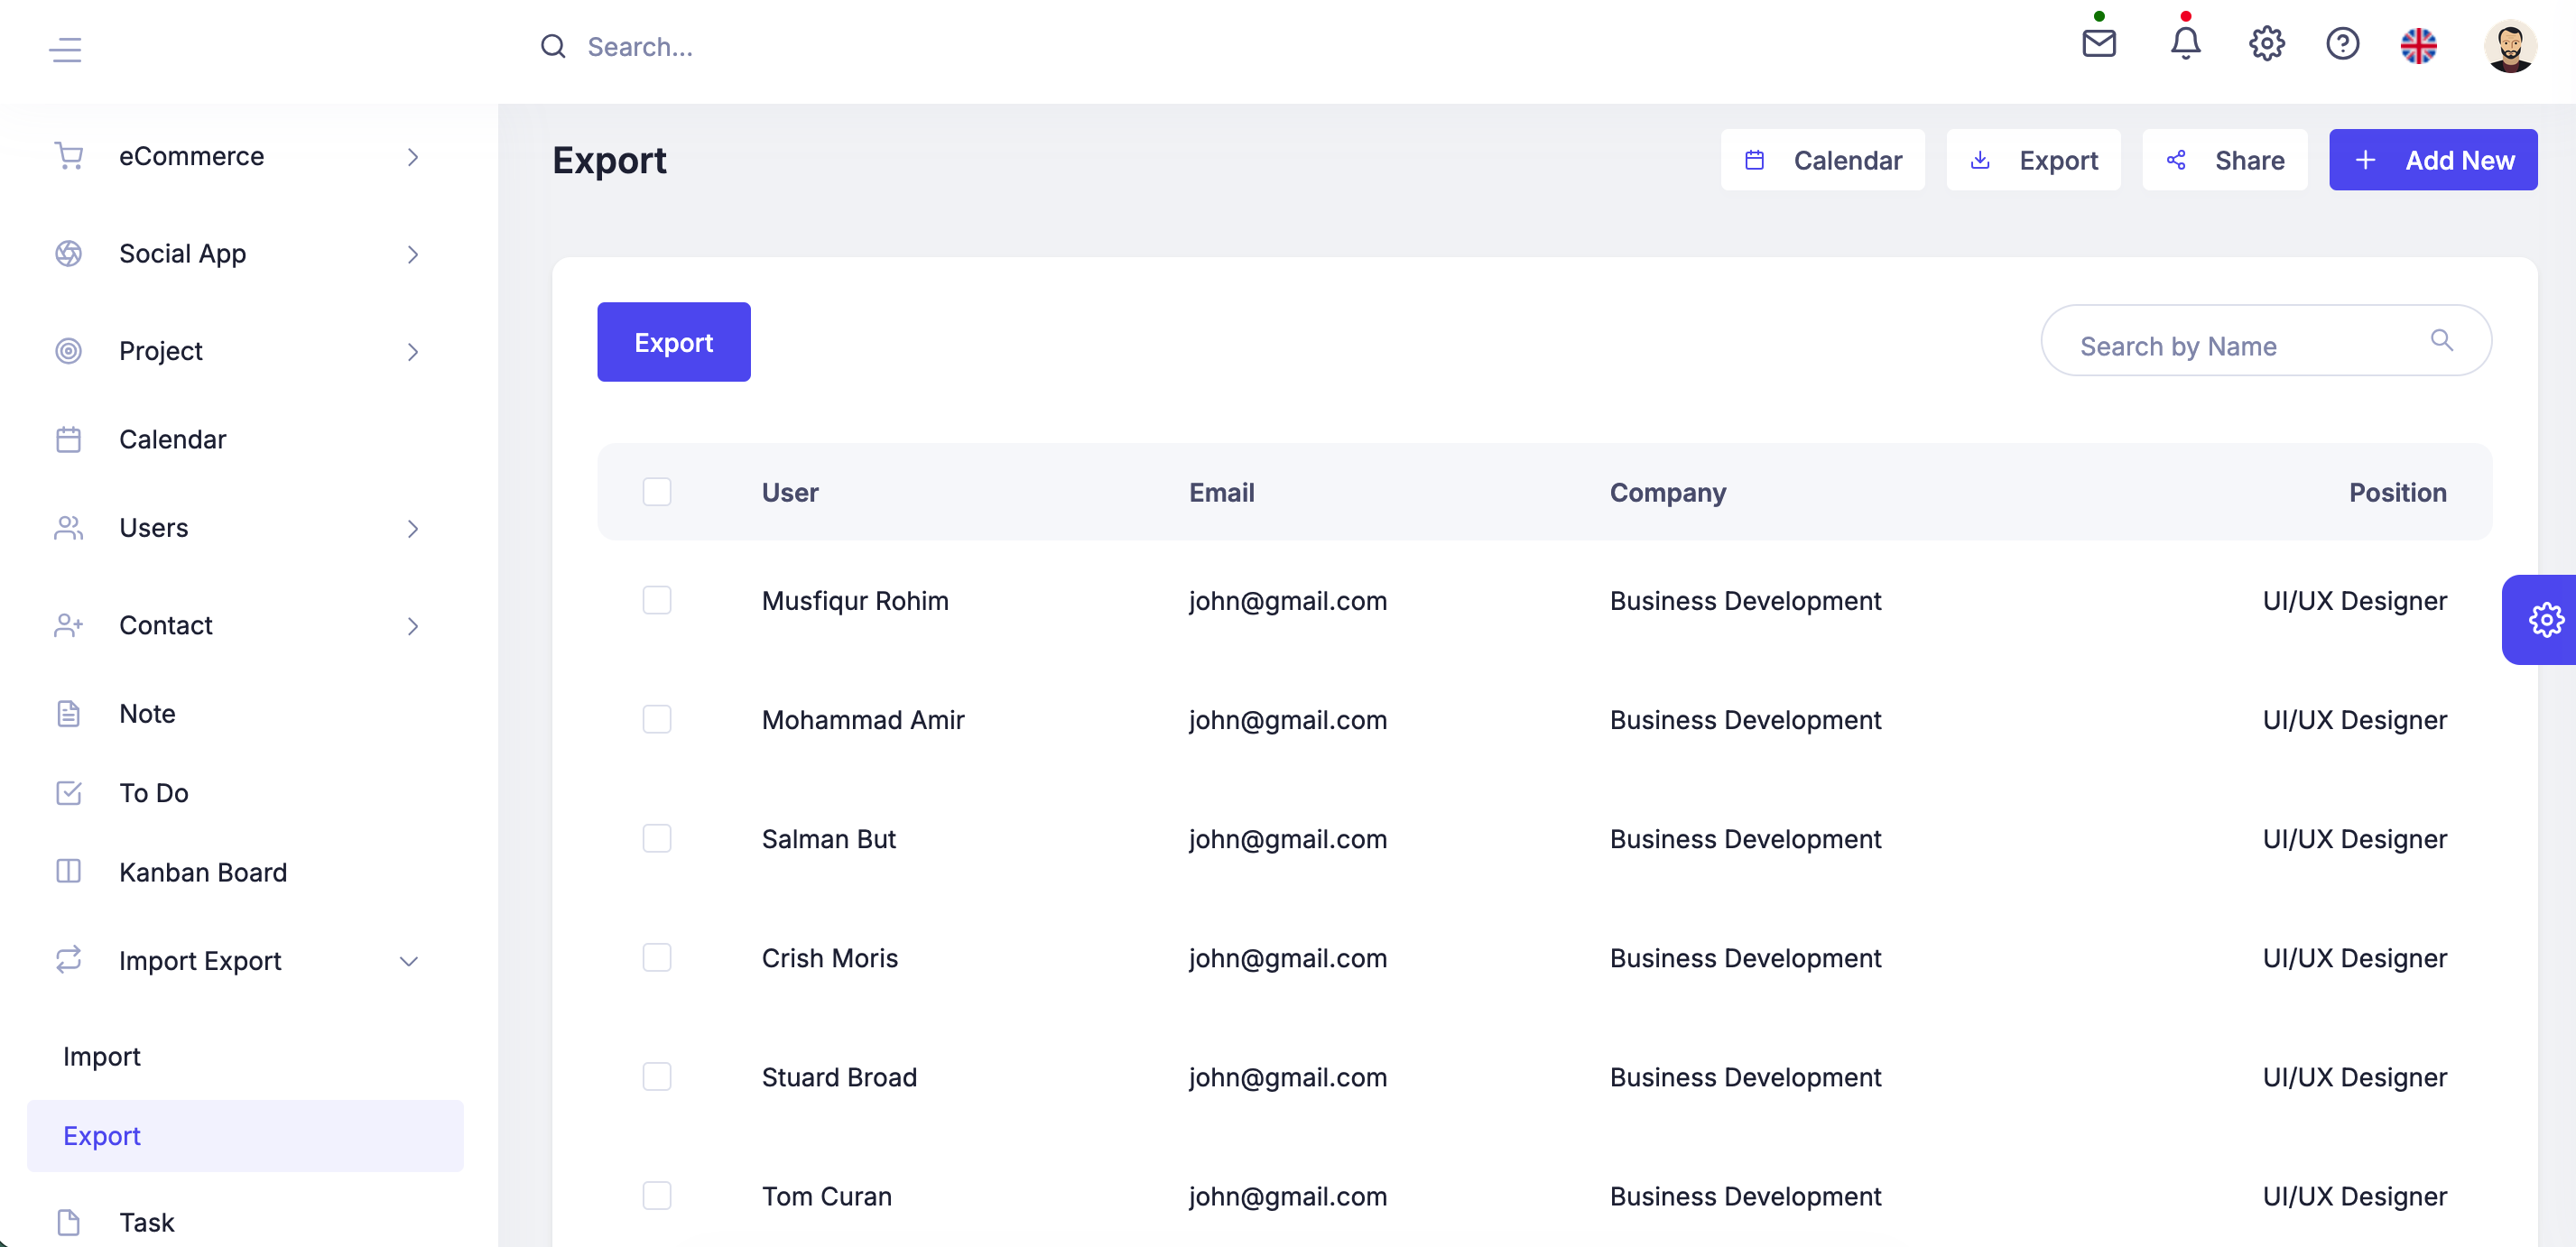The height and width of the screenshot is (1247, 2576).
Task: Click the settings gear in top bar
Action: (2266, 44)
